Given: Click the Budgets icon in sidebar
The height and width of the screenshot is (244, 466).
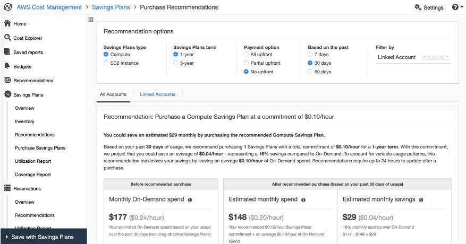Looking at the screenshot, I should tap(7, 66).
